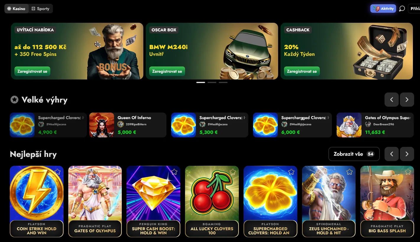Viewport: 420px width, 242px height.
Task: Go to previous Nejlepší hry page
Action: coord(392,154)
